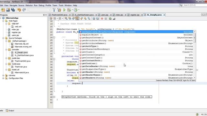Switch to users.jsp editor tab
The width and height of the screenshot is (207, 116).
(104, 15)
